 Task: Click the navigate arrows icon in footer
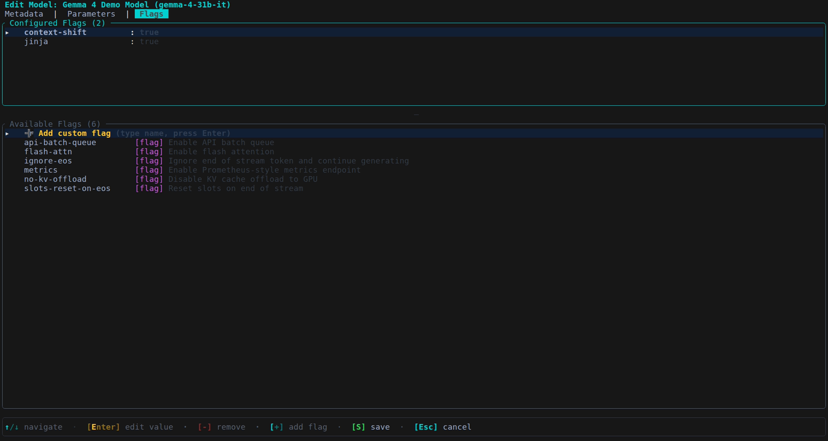12,427
